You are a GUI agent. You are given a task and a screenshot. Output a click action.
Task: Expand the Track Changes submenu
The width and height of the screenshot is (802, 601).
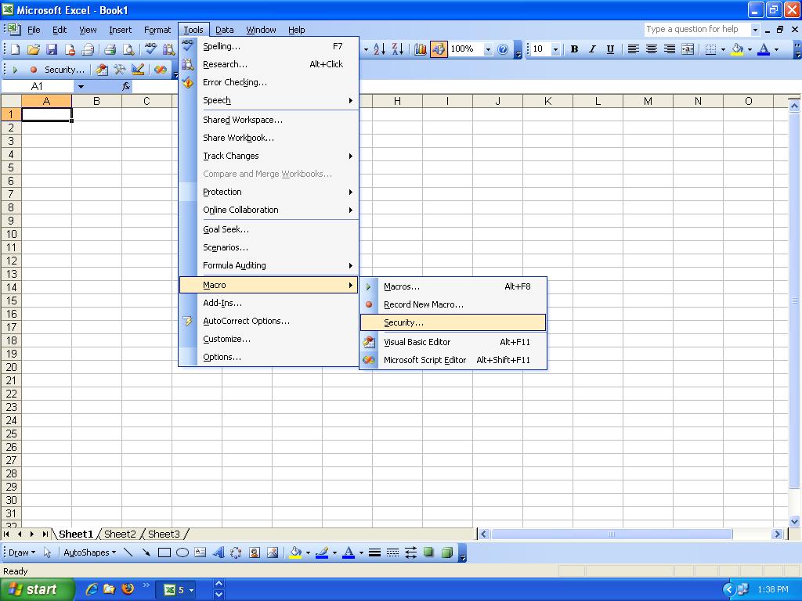(x=268, y=156)
